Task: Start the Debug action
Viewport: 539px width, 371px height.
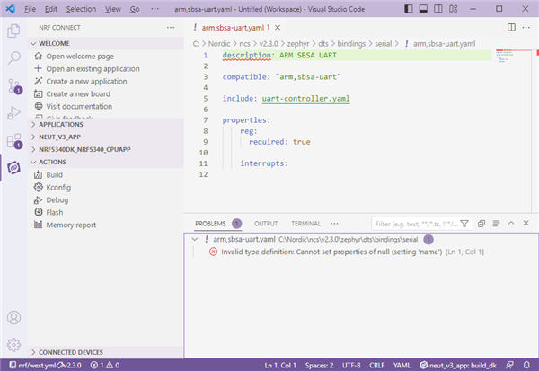Action: click(x=57, y=199)
